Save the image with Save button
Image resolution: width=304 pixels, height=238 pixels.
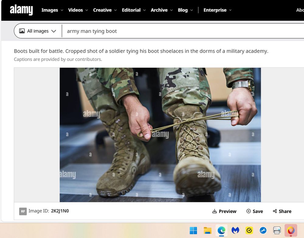pyautogui.click(x=254, y=211)
